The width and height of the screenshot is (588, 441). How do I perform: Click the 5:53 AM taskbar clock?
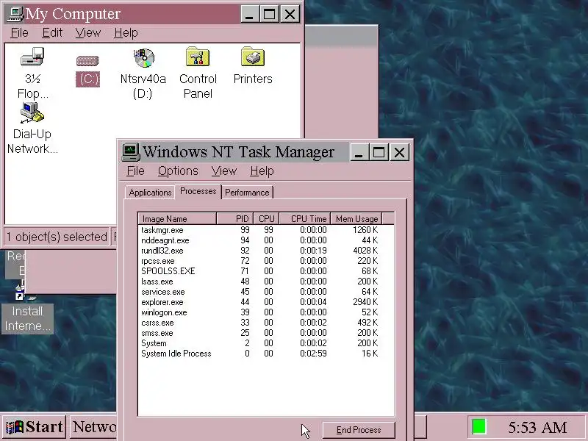click(537, 428)
